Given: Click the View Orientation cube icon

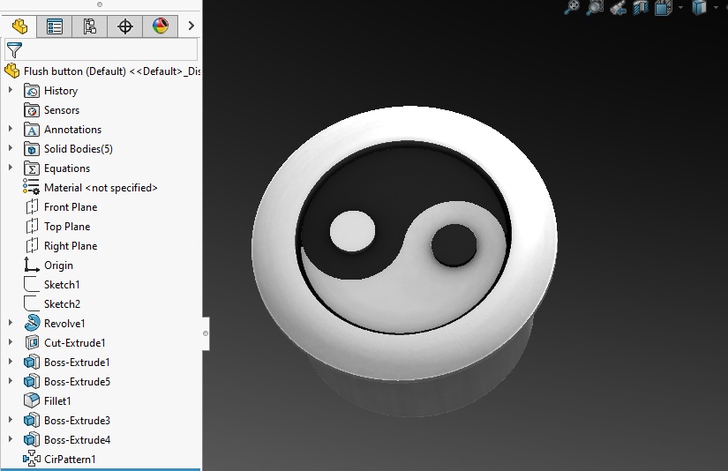Looking at the screenshot, I should coord(664,8).
